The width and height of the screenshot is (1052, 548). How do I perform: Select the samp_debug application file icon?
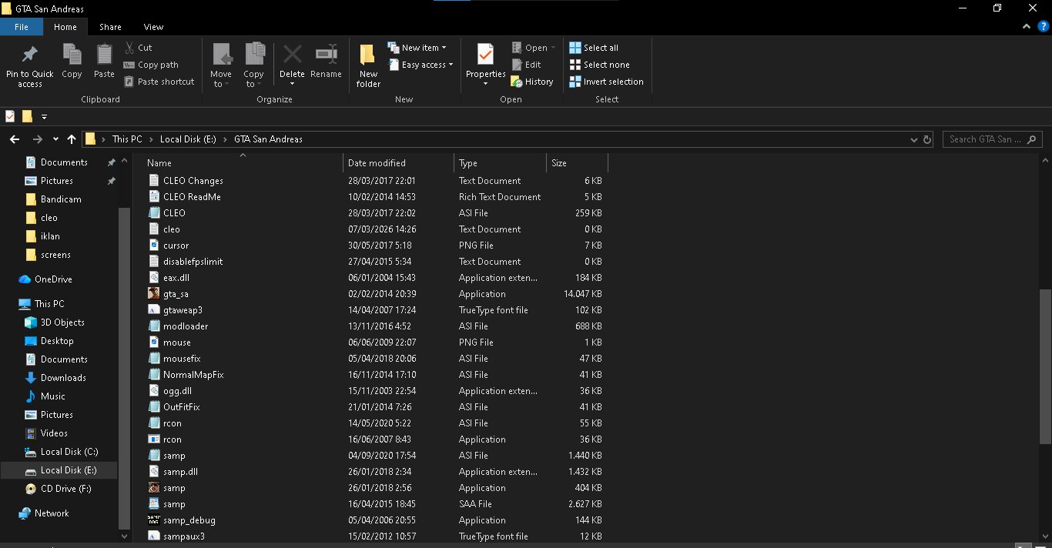point(154,520)
